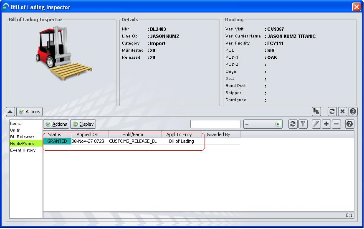Select the highlighted Holds/Perms tab
This screenshot has height=229, width=364.
(x=26, y=144)
